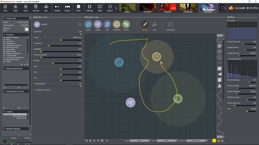Select the Rain zone type icon
259x145 pixels.
[x=88, y=24]
